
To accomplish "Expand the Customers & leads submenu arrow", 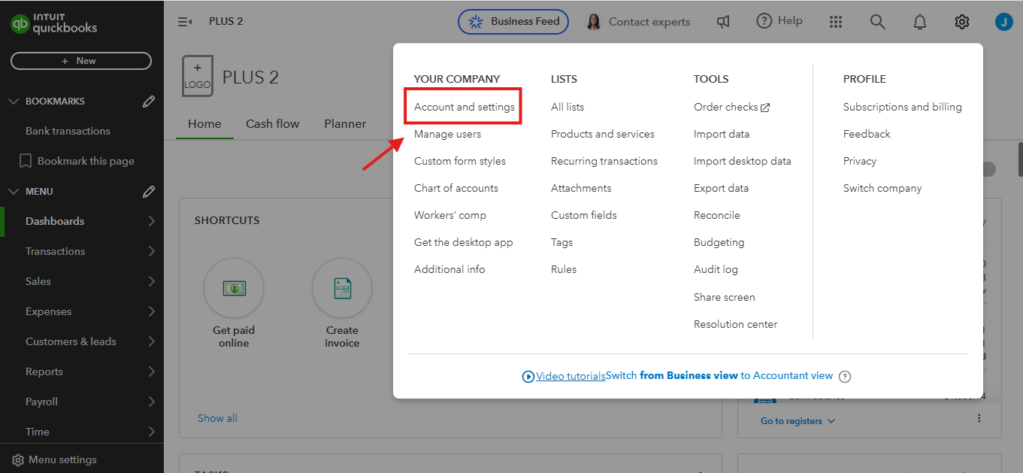I will click(x=151, y=341).
